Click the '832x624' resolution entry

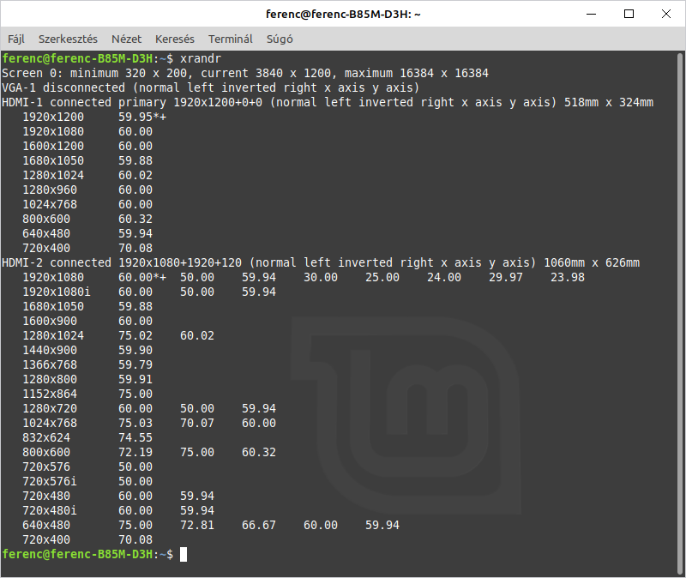(x=46, y=437)
